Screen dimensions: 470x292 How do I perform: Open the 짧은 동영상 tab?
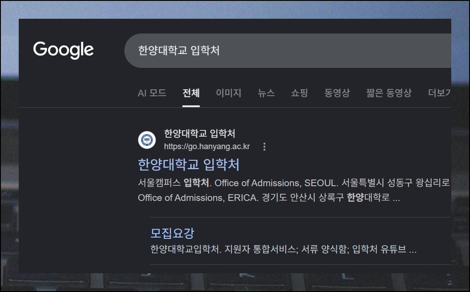[389, 93]
